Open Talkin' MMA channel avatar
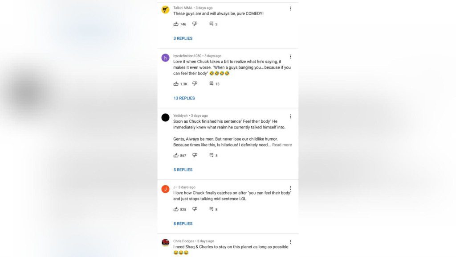456x257 pixels. point(165,10)
